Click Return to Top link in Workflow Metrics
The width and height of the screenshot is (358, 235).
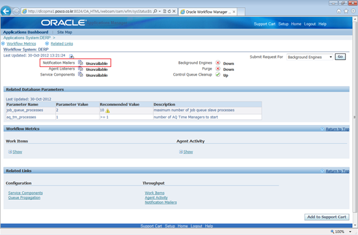pos(337,130)
